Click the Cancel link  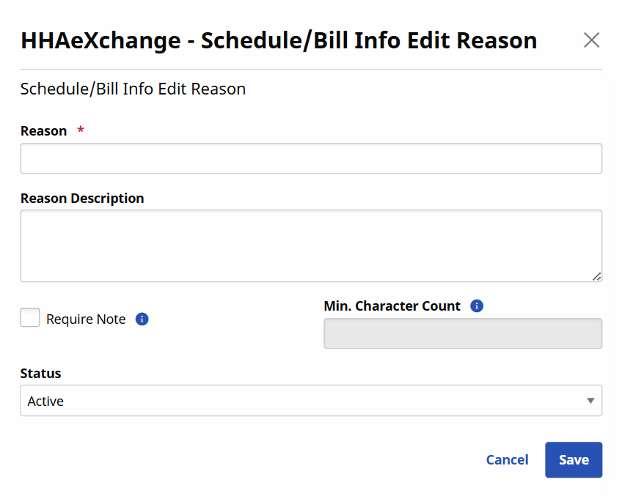point(507,460)
